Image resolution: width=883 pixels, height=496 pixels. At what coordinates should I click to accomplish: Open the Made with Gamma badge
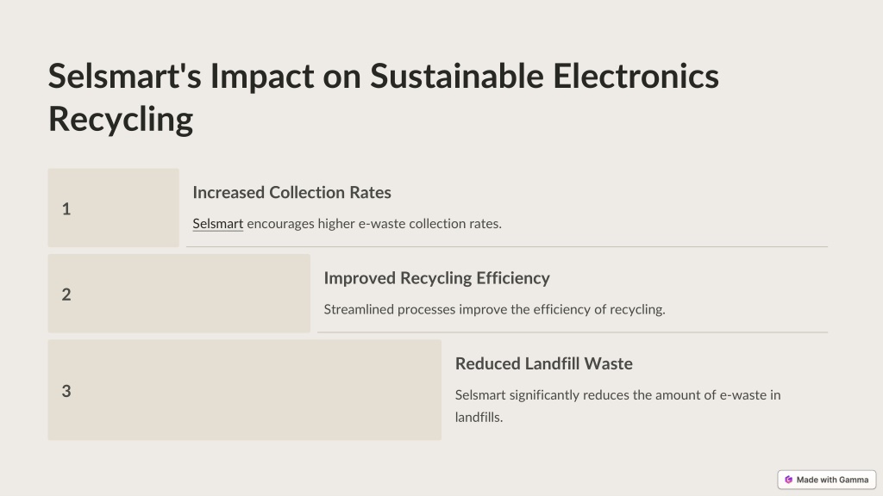click(827, 480)
